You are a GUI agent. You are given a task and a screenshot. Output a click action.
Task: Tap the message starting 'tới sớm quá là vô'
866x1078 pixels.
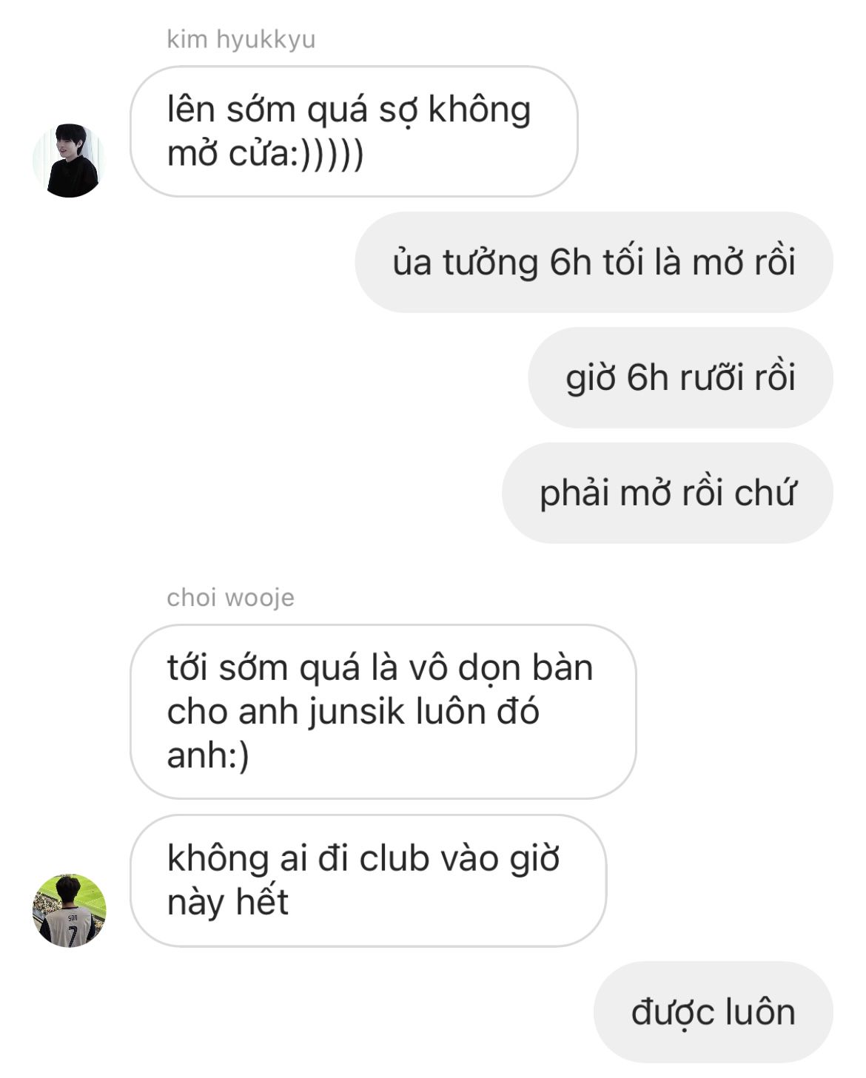click(x=383, y=712)
